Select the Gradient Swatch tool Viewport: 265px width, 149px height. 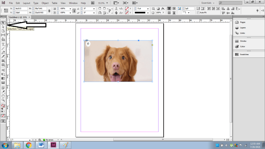(x=3, y=78)
